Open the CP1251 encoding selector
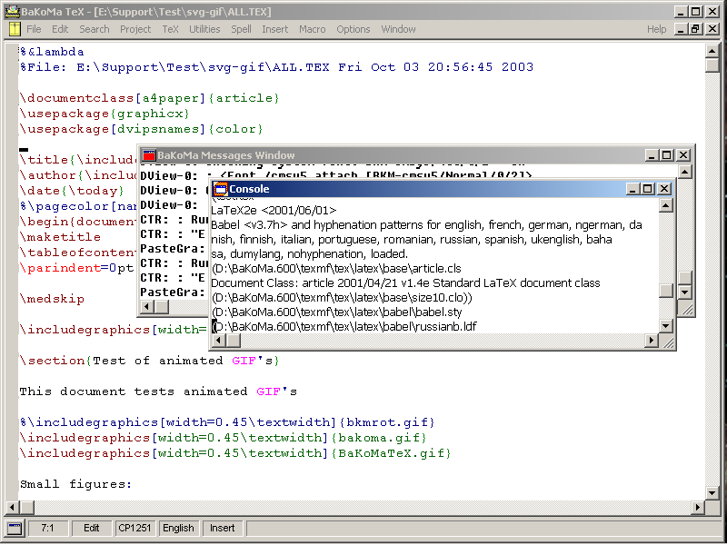This screenshot has height=545, width=727. click(135, 528)
